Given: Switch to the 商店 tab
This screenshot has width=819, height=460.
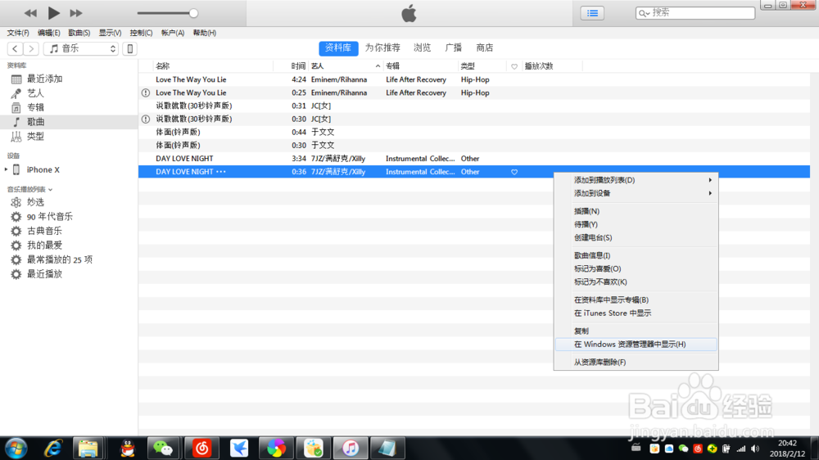Looking at the screenshot, I should click(485, 48).
